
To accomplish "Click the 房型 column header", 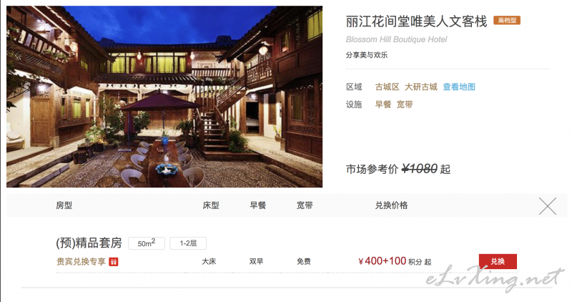I will pos(64,205).
